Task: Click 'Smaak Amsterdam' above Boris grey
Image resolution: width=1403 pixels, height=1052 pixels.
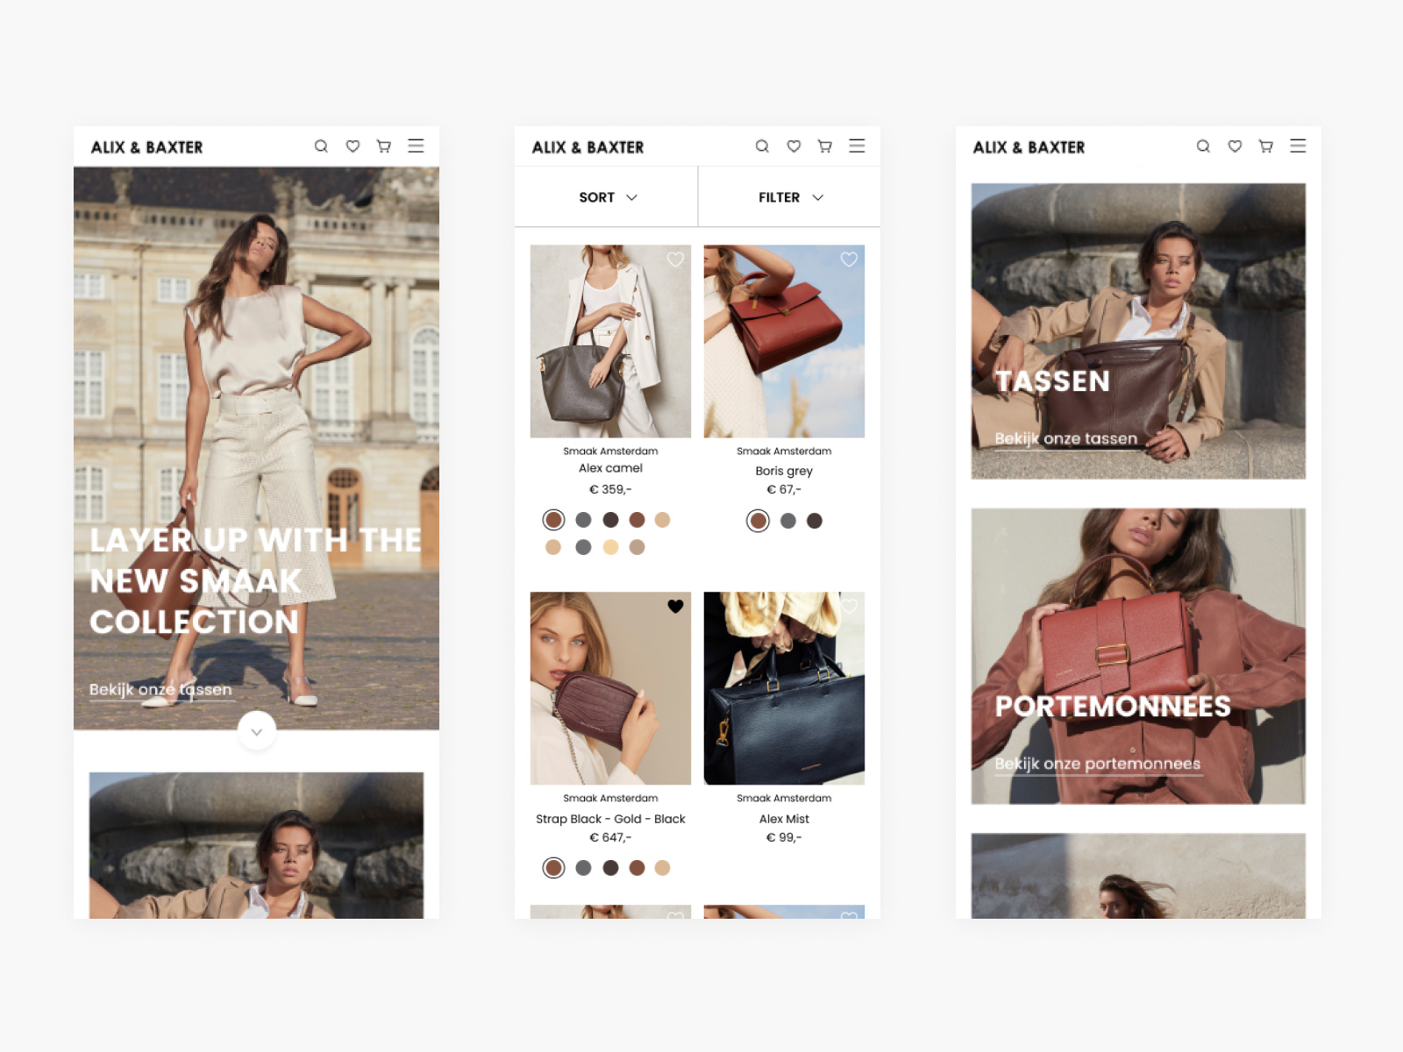Action: point(784,451)
